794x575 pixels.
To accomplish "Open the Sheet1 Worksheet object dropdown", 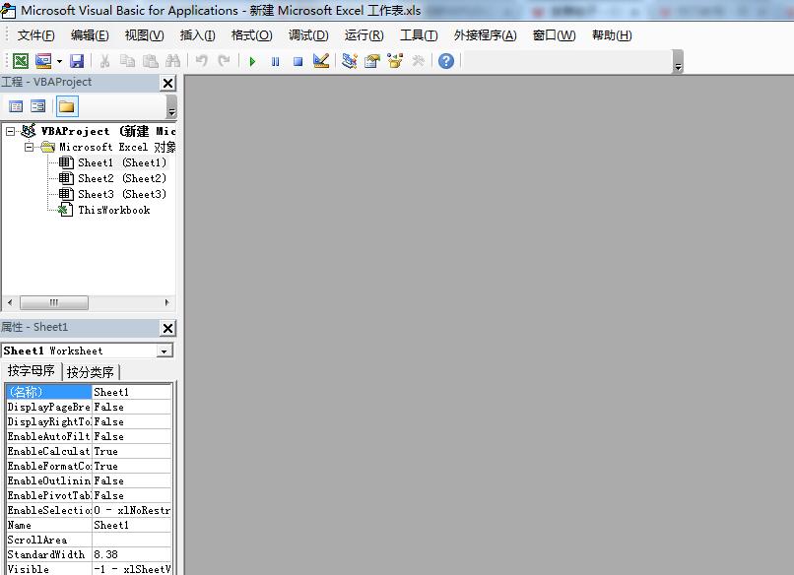I will [x=165, y=351].
